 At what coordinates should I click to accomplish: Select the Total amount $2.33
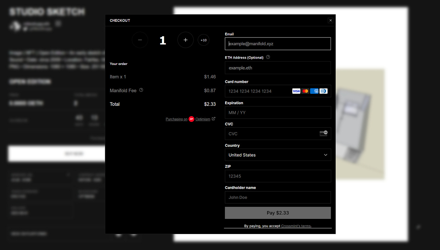pyautogui.click(x=210, y=104)
